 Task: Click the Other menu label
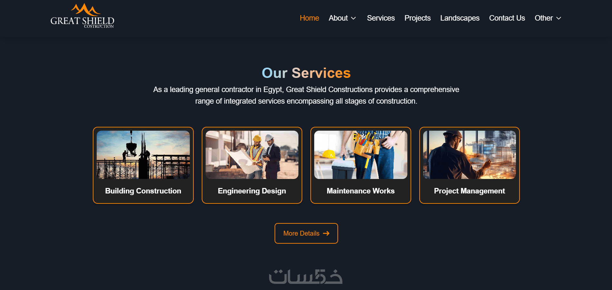544,18
